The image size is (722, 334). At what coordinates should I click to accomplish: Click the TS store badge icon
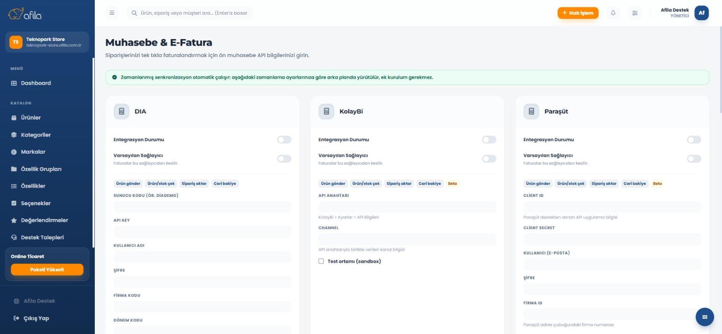(16, 42)
